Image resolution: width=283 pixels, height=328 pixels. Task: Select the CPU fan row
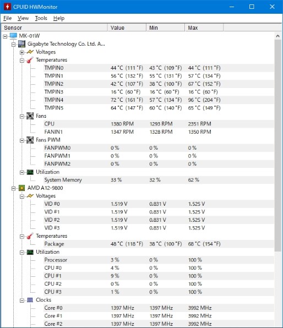pyautogui.click(x=159, y=124)
